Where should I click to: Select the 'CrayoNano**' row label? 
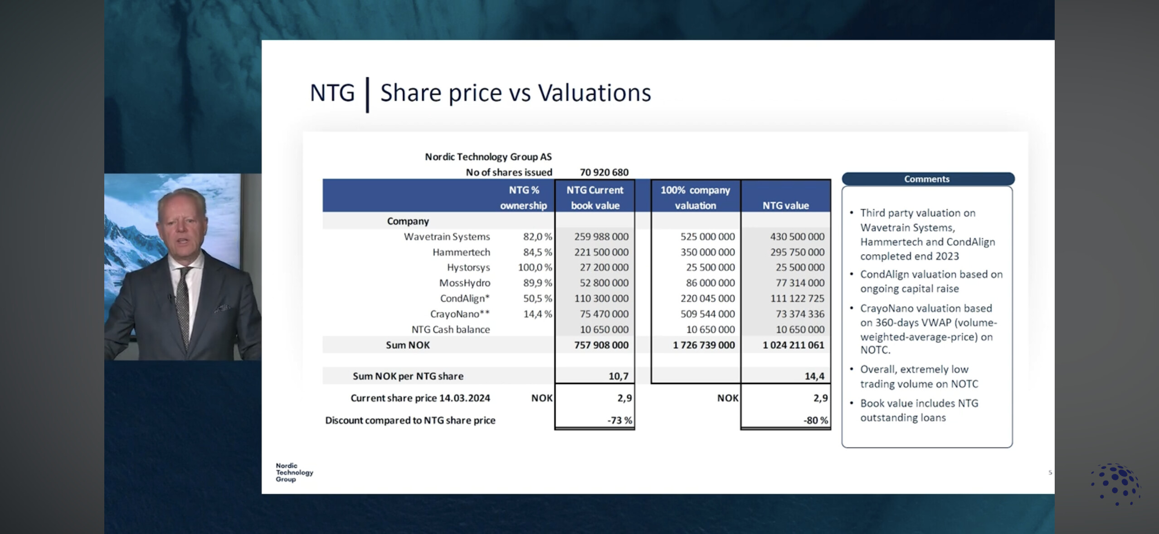coord(460,314)
